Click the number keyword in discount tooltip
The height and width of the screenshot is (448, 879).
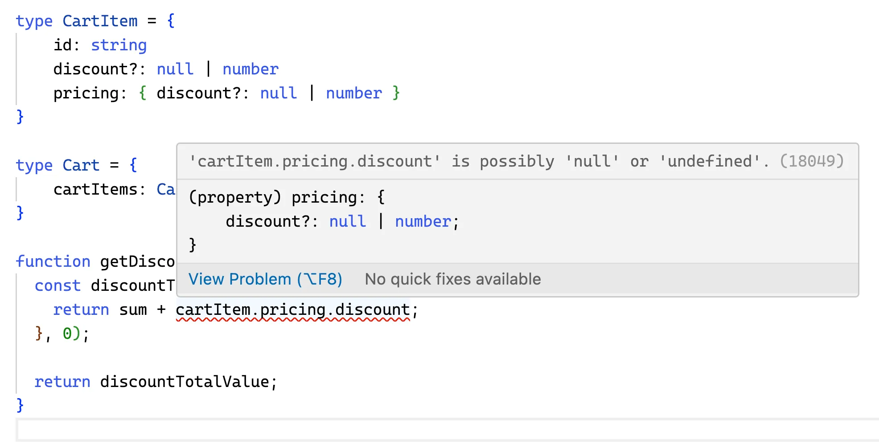[422, 221]
